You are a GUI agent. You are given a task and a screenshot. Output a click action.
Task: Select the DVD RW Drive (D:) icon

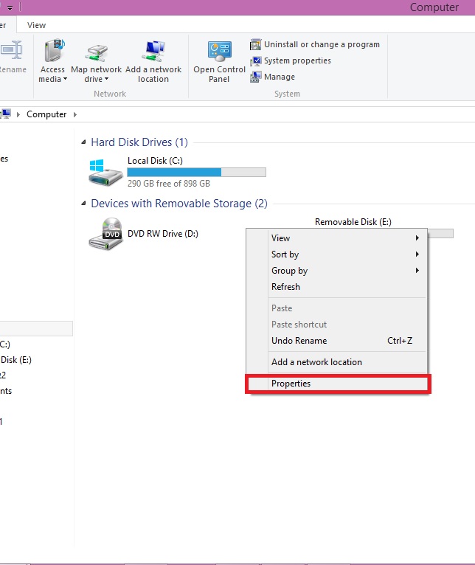click(105, 234)
